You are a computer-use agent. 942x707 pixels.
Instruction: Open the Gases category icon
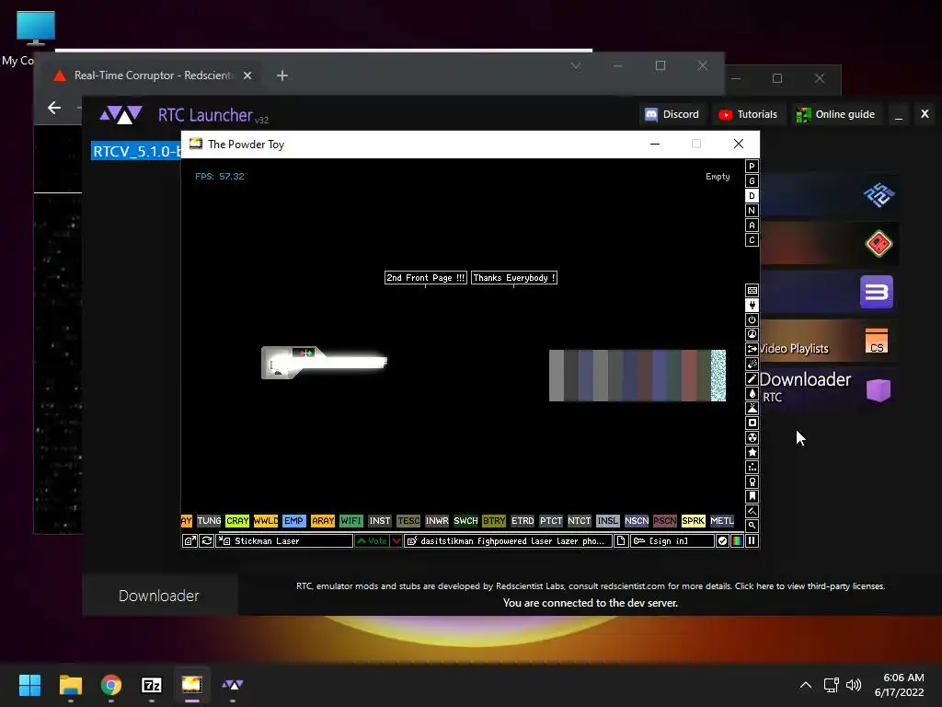coord(752,378)
